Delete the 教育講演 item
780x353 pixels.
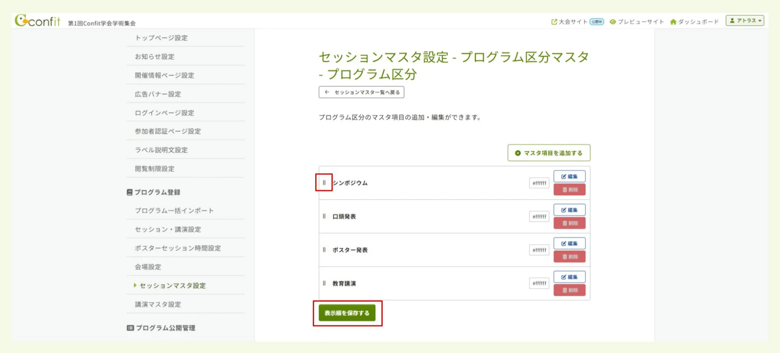tap(569, 290)
